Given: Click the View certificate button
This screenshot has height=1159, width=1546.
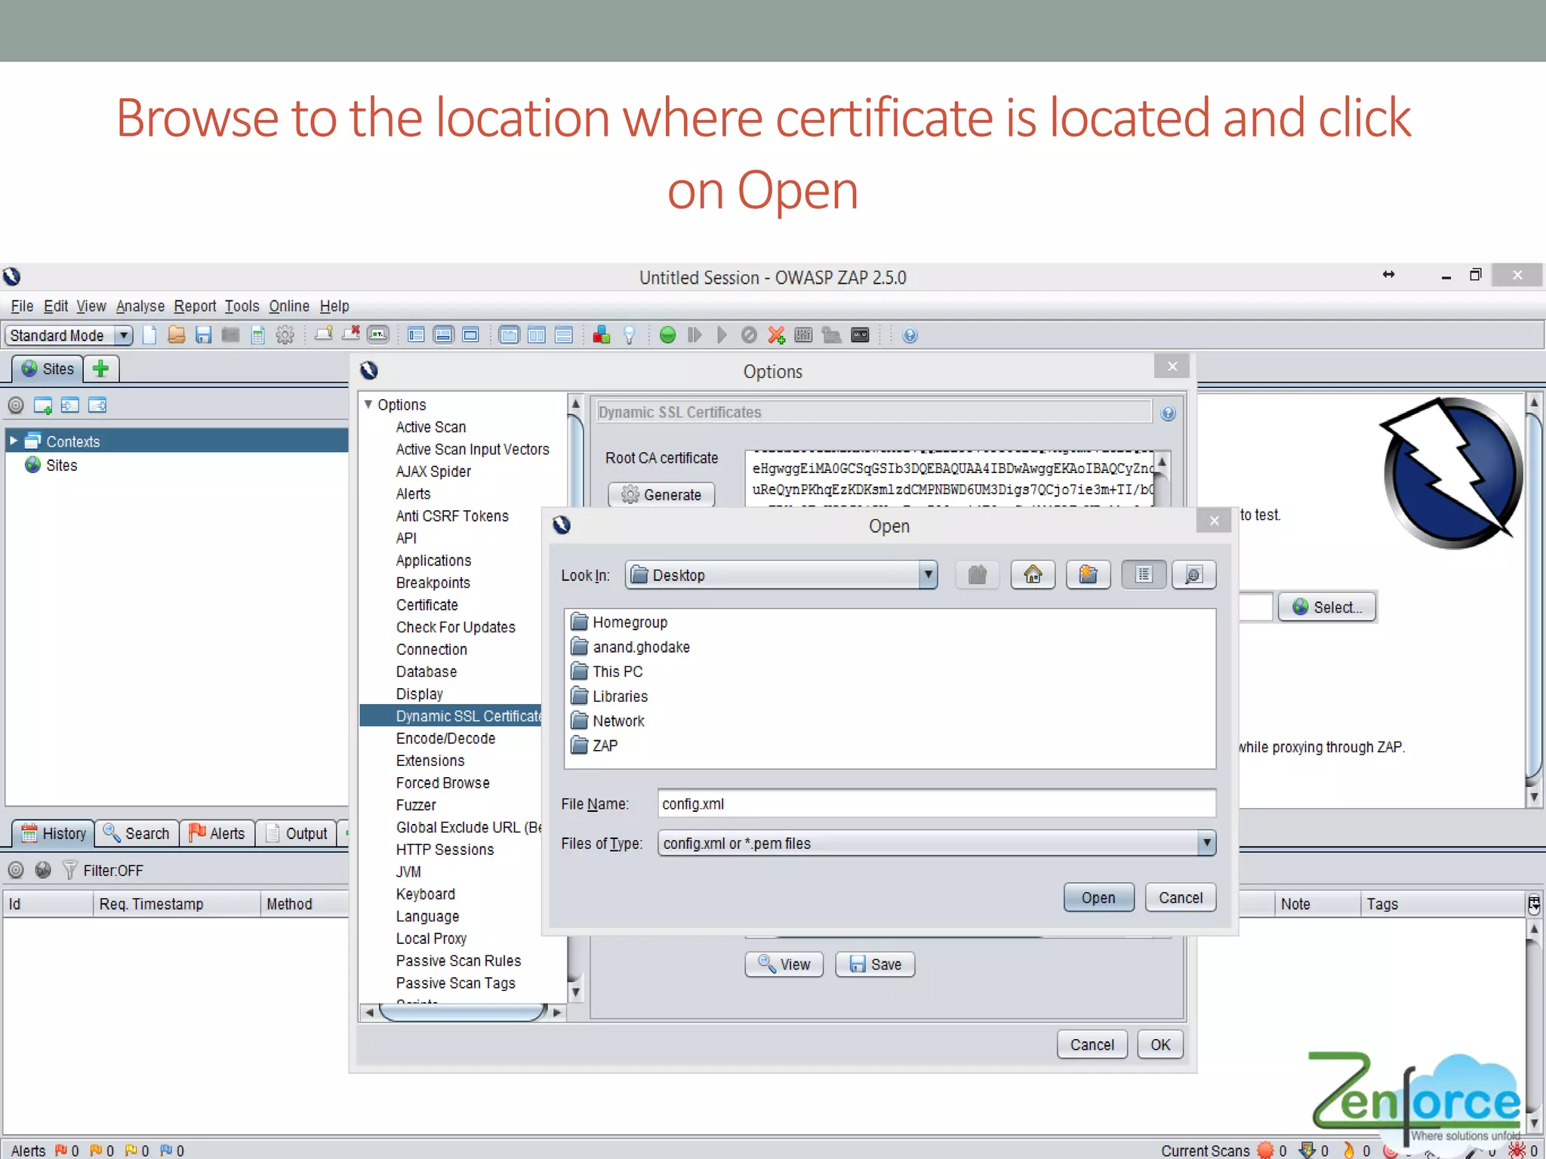Looking at the screenshot, I should 784,964.
